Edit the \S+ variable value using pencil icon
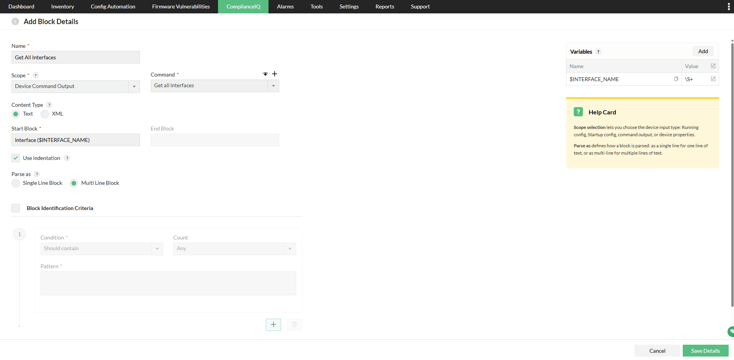Image resolution: width=734 pixels, height=360 pixels. (713, 79)
